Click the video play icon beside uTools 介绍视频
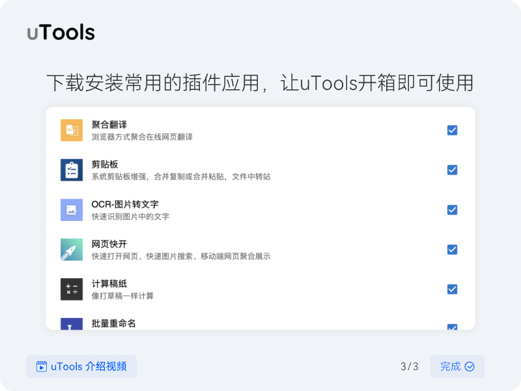The height and width of the screenshot is (391, 521). [x=42, y=366]
